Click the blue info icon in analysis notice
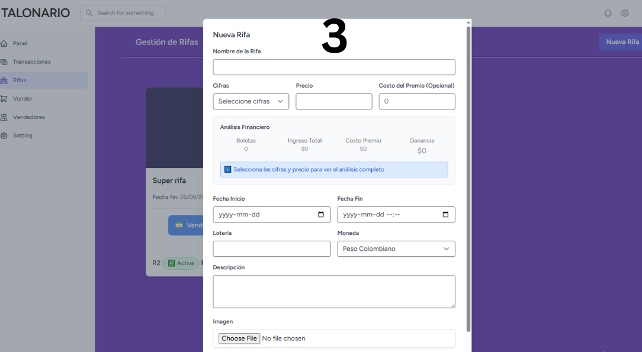The image size is (642, 352). pyautogui.click(x=227, y=170)
